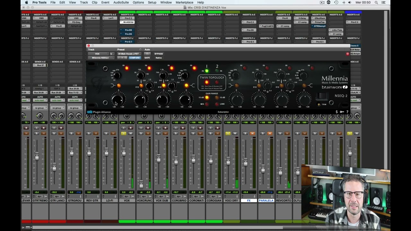This screenshot has width=411, height=231.
Task: Record-enable the VOX track
Action: pyautogui.click(x=130, y=128)
